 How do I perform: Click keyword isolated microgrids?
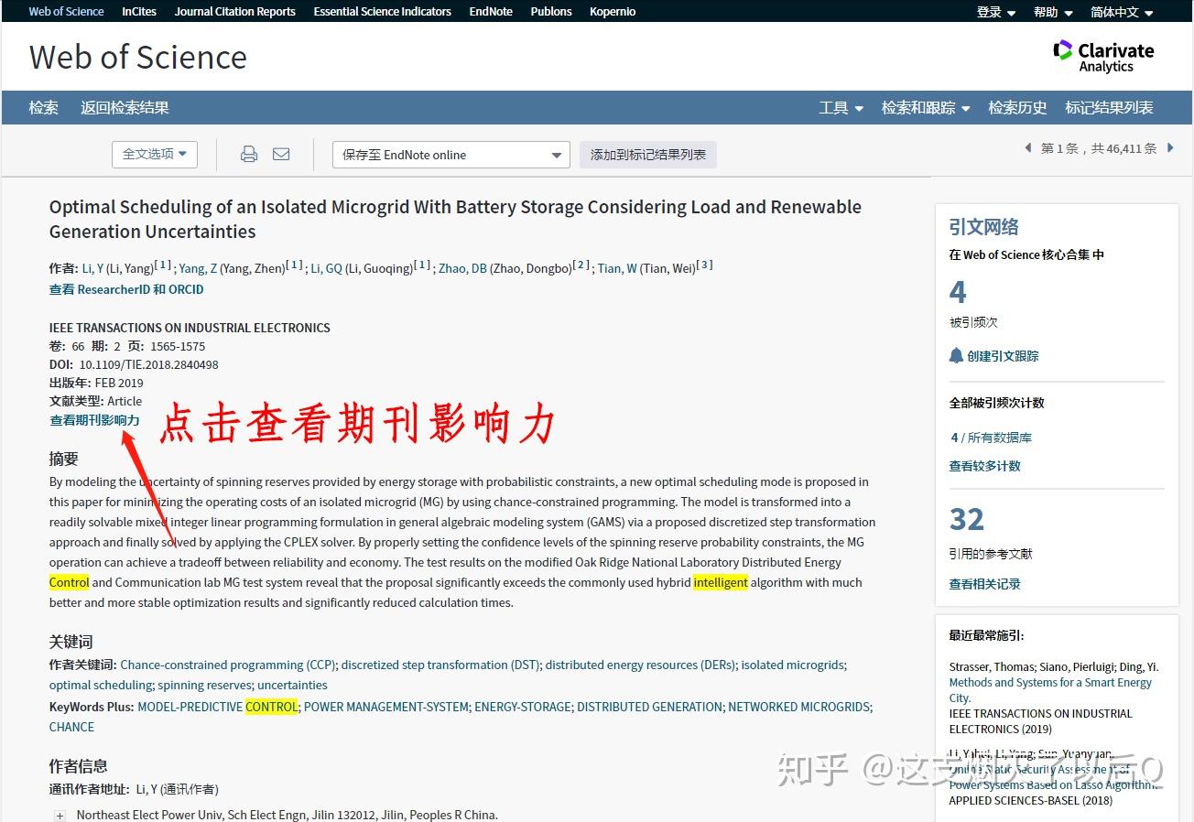(x=793, y=665)
